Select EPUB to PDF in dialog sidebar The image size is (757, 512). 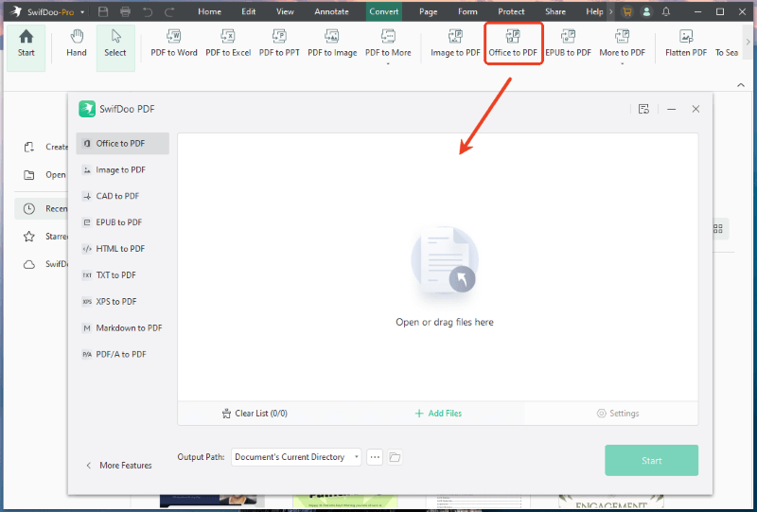click(x=123, y=222)
